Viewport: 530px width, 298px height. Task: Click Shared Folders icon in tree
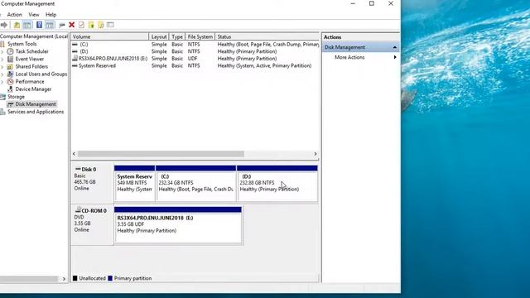pyautogui.click(x=10, y=66)
